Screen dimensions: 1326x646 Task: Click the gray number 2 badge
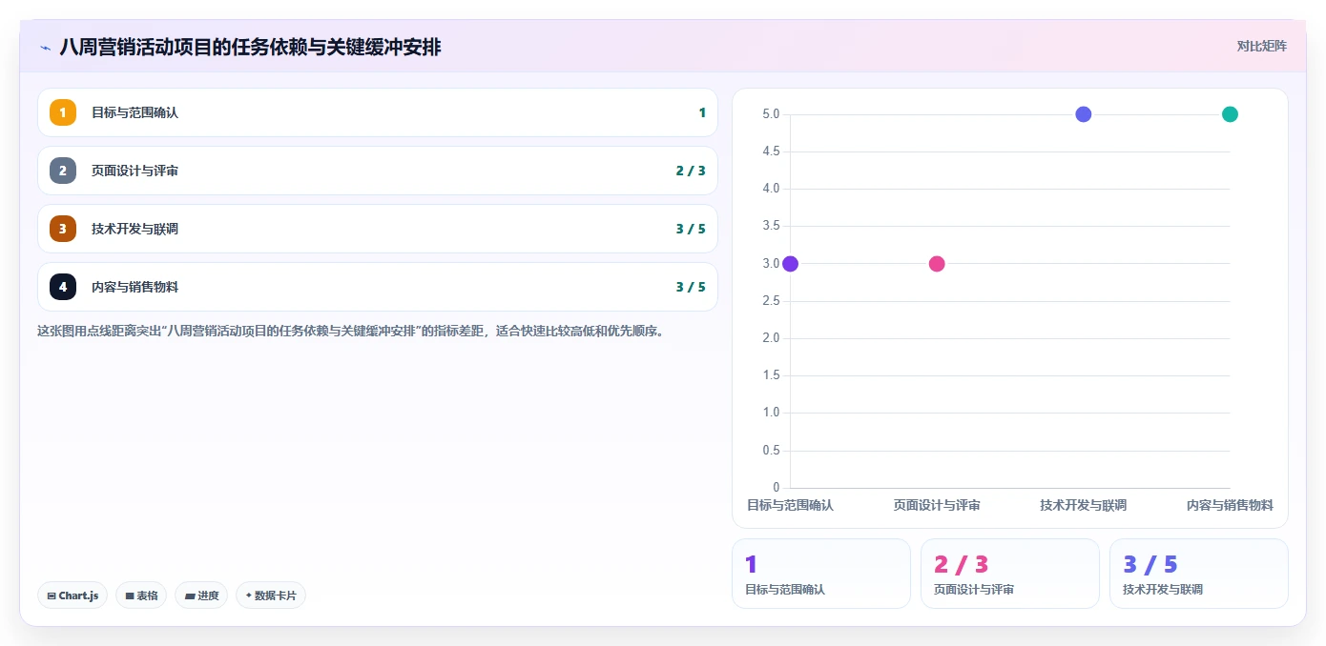63,171
